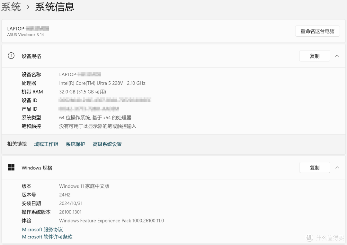Select the processor value Intel(R) Core(TM) Ultra 5 228V
The width and height of the screenshot is (347, 245).
pyautogui.click(x=91, y=83)
